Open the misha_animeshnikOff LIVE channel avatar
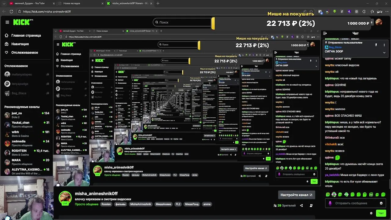This screenshot has height=220, width=391. pos(65,198)
